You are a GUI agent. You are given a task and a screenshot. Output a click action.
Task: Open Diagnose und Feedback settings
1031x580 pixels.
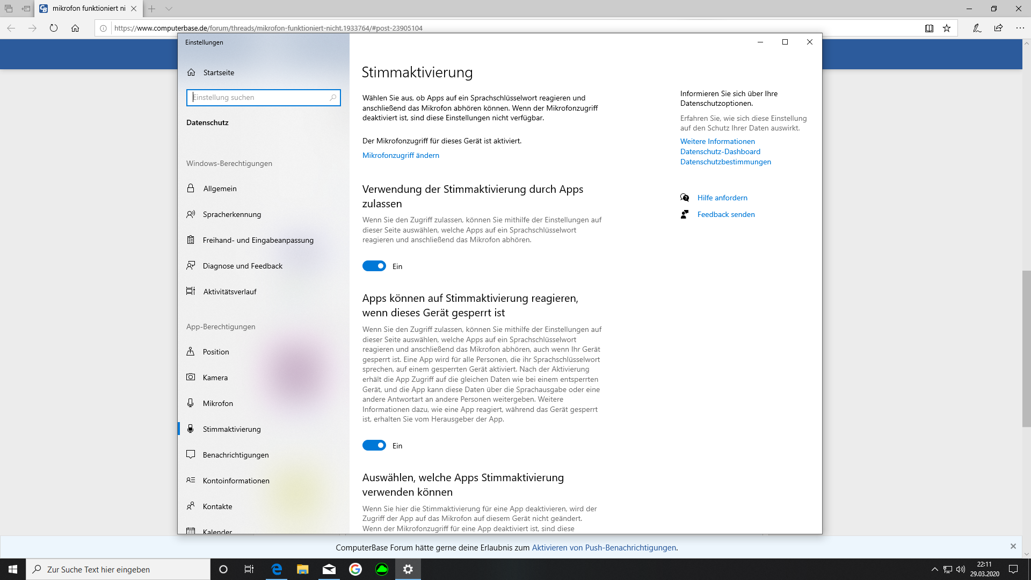(x=242, y=266)
